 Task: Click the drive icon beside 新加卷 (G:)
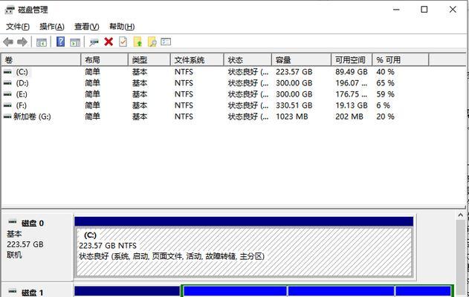(7, 117)
